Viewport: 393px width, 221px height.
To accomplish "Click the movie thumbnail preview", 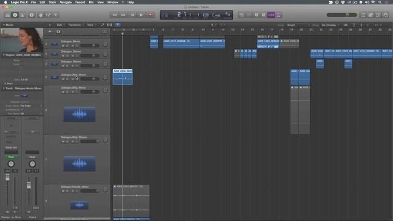I will point(22,40).
